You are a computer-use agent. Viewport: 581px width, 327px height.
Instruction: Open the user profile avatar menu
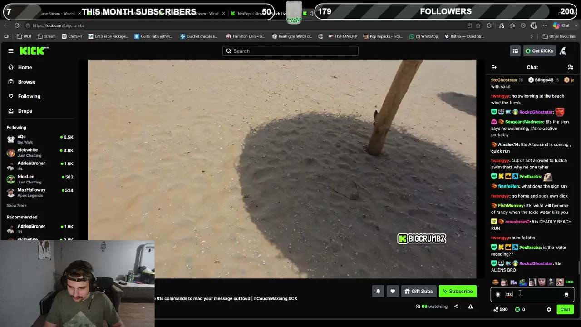pyautogui.click(x=563, y=51)
